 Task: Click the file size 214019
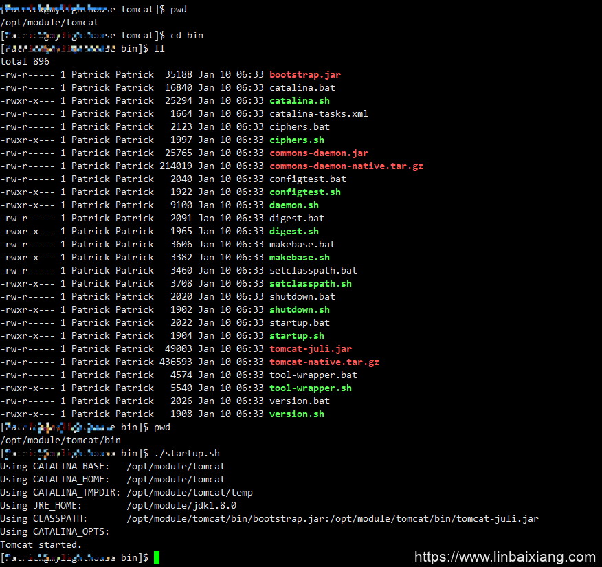(x=176, y=166)
